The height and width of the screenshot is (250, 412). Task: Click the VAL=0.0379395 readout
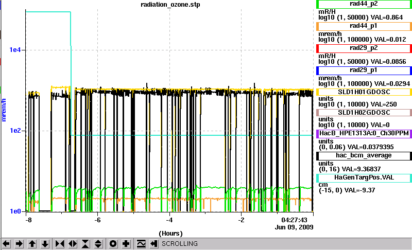[370, 147]
